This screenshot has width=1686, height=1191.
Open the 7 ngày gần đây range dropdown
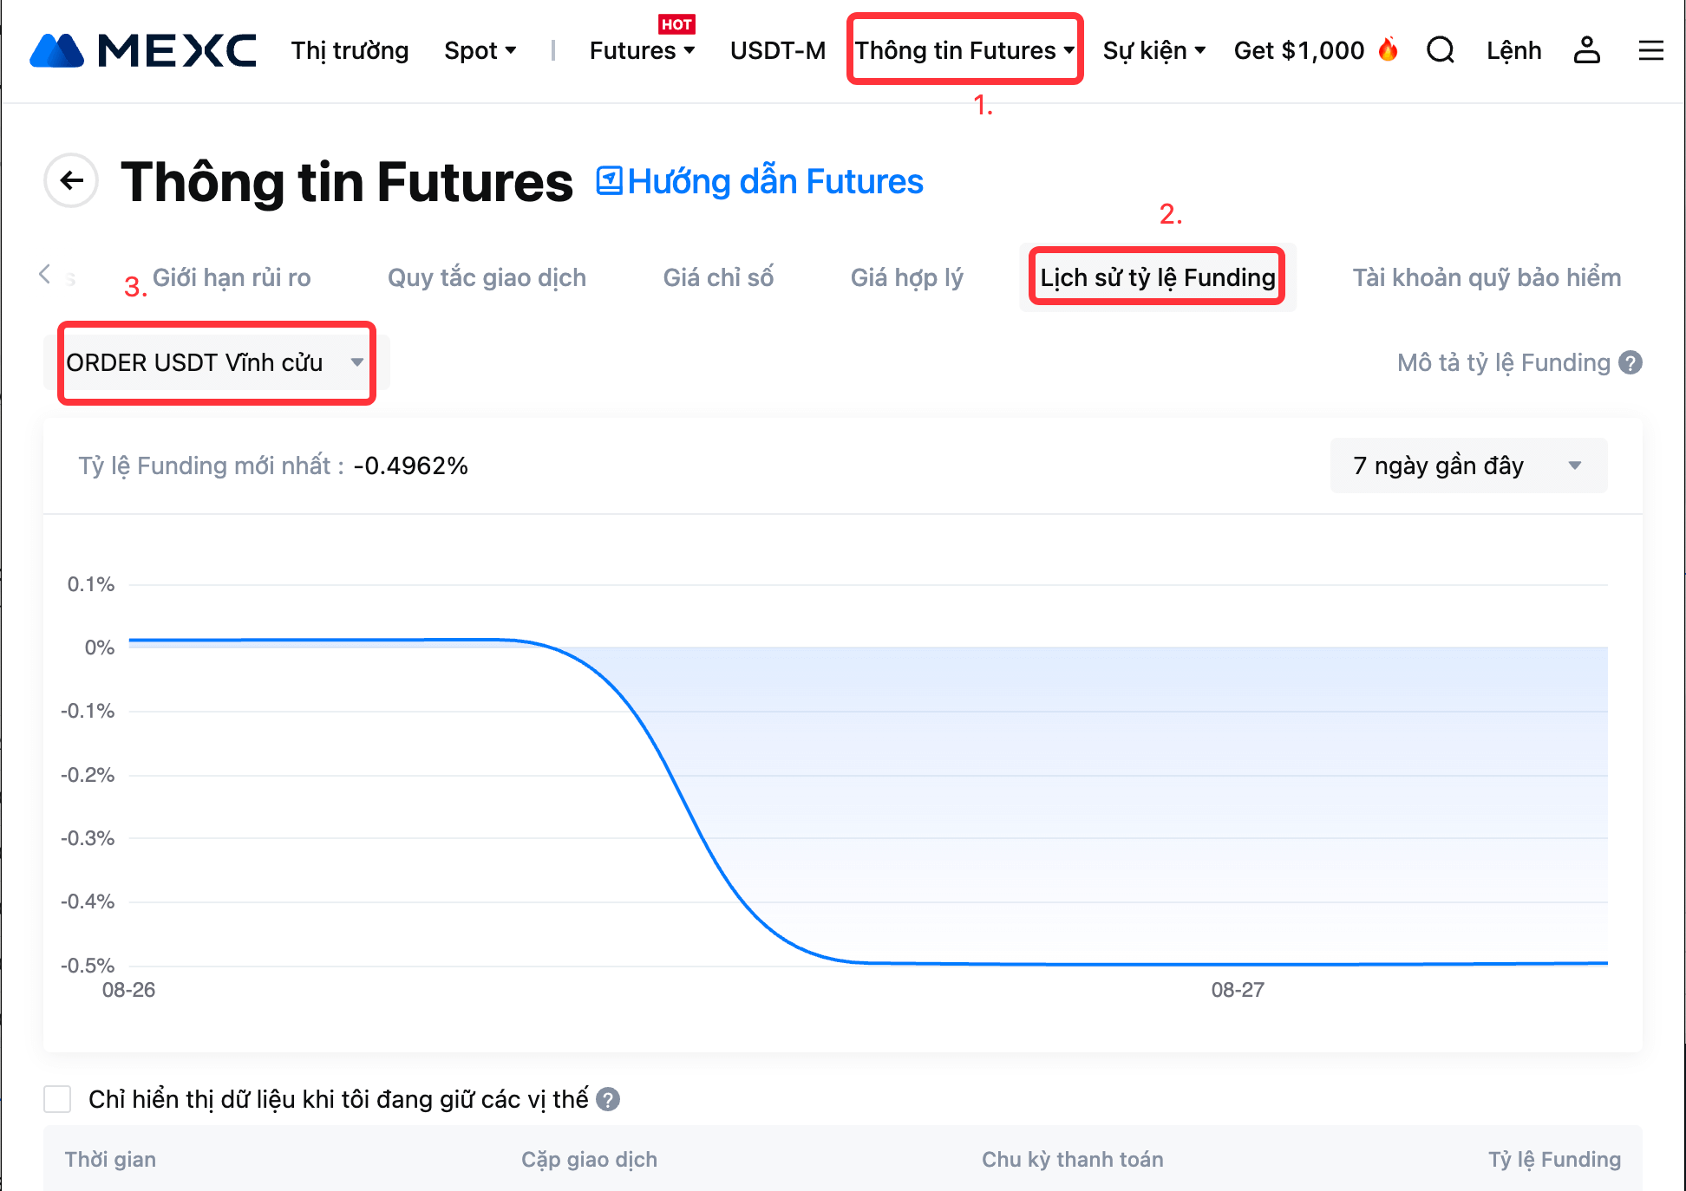[1467, 465]
